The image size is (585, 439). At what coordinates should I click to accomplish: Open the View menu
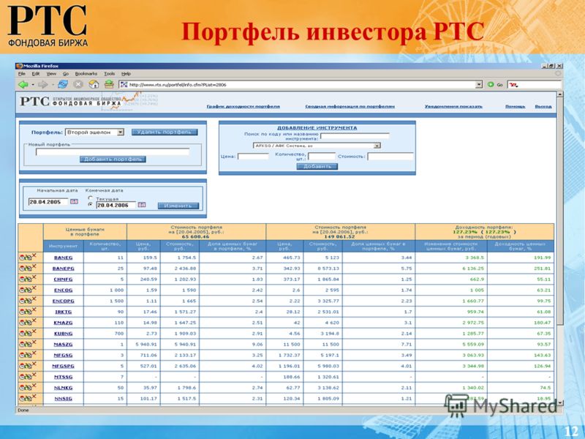click(x=51, y=74)
